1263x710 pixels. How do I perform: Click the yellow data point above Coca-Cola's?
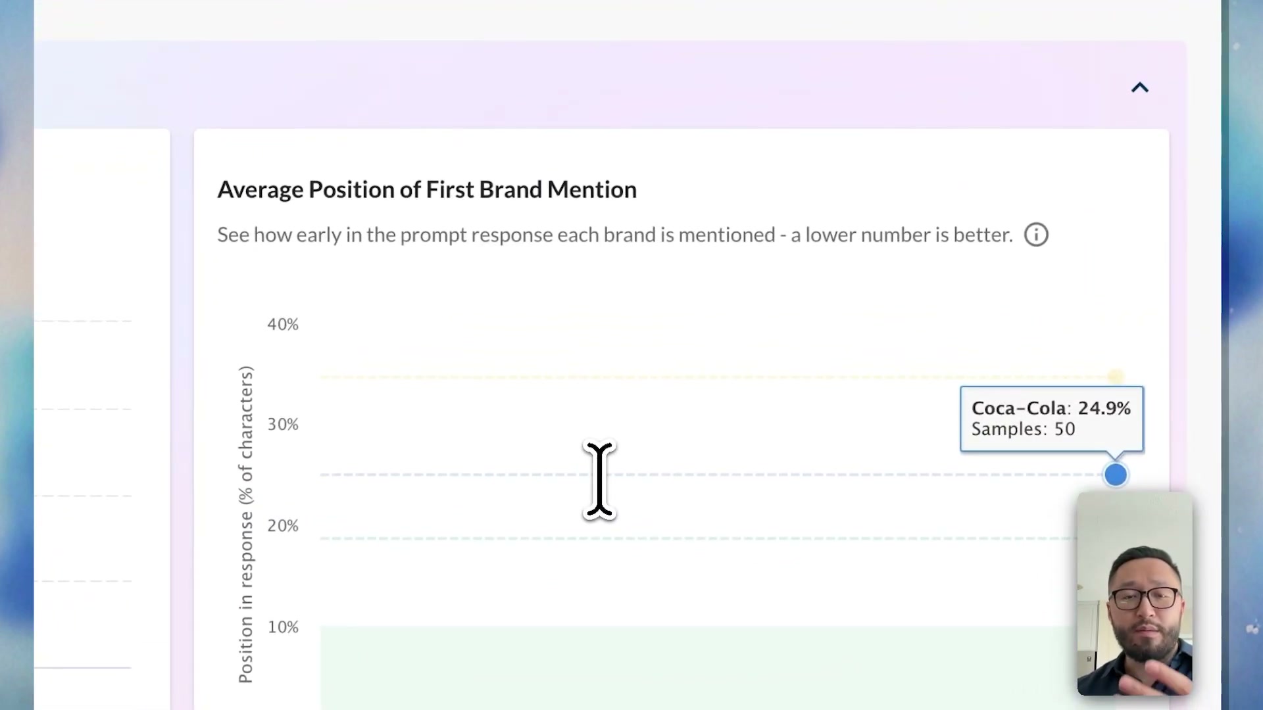(x=1114, y=376)
